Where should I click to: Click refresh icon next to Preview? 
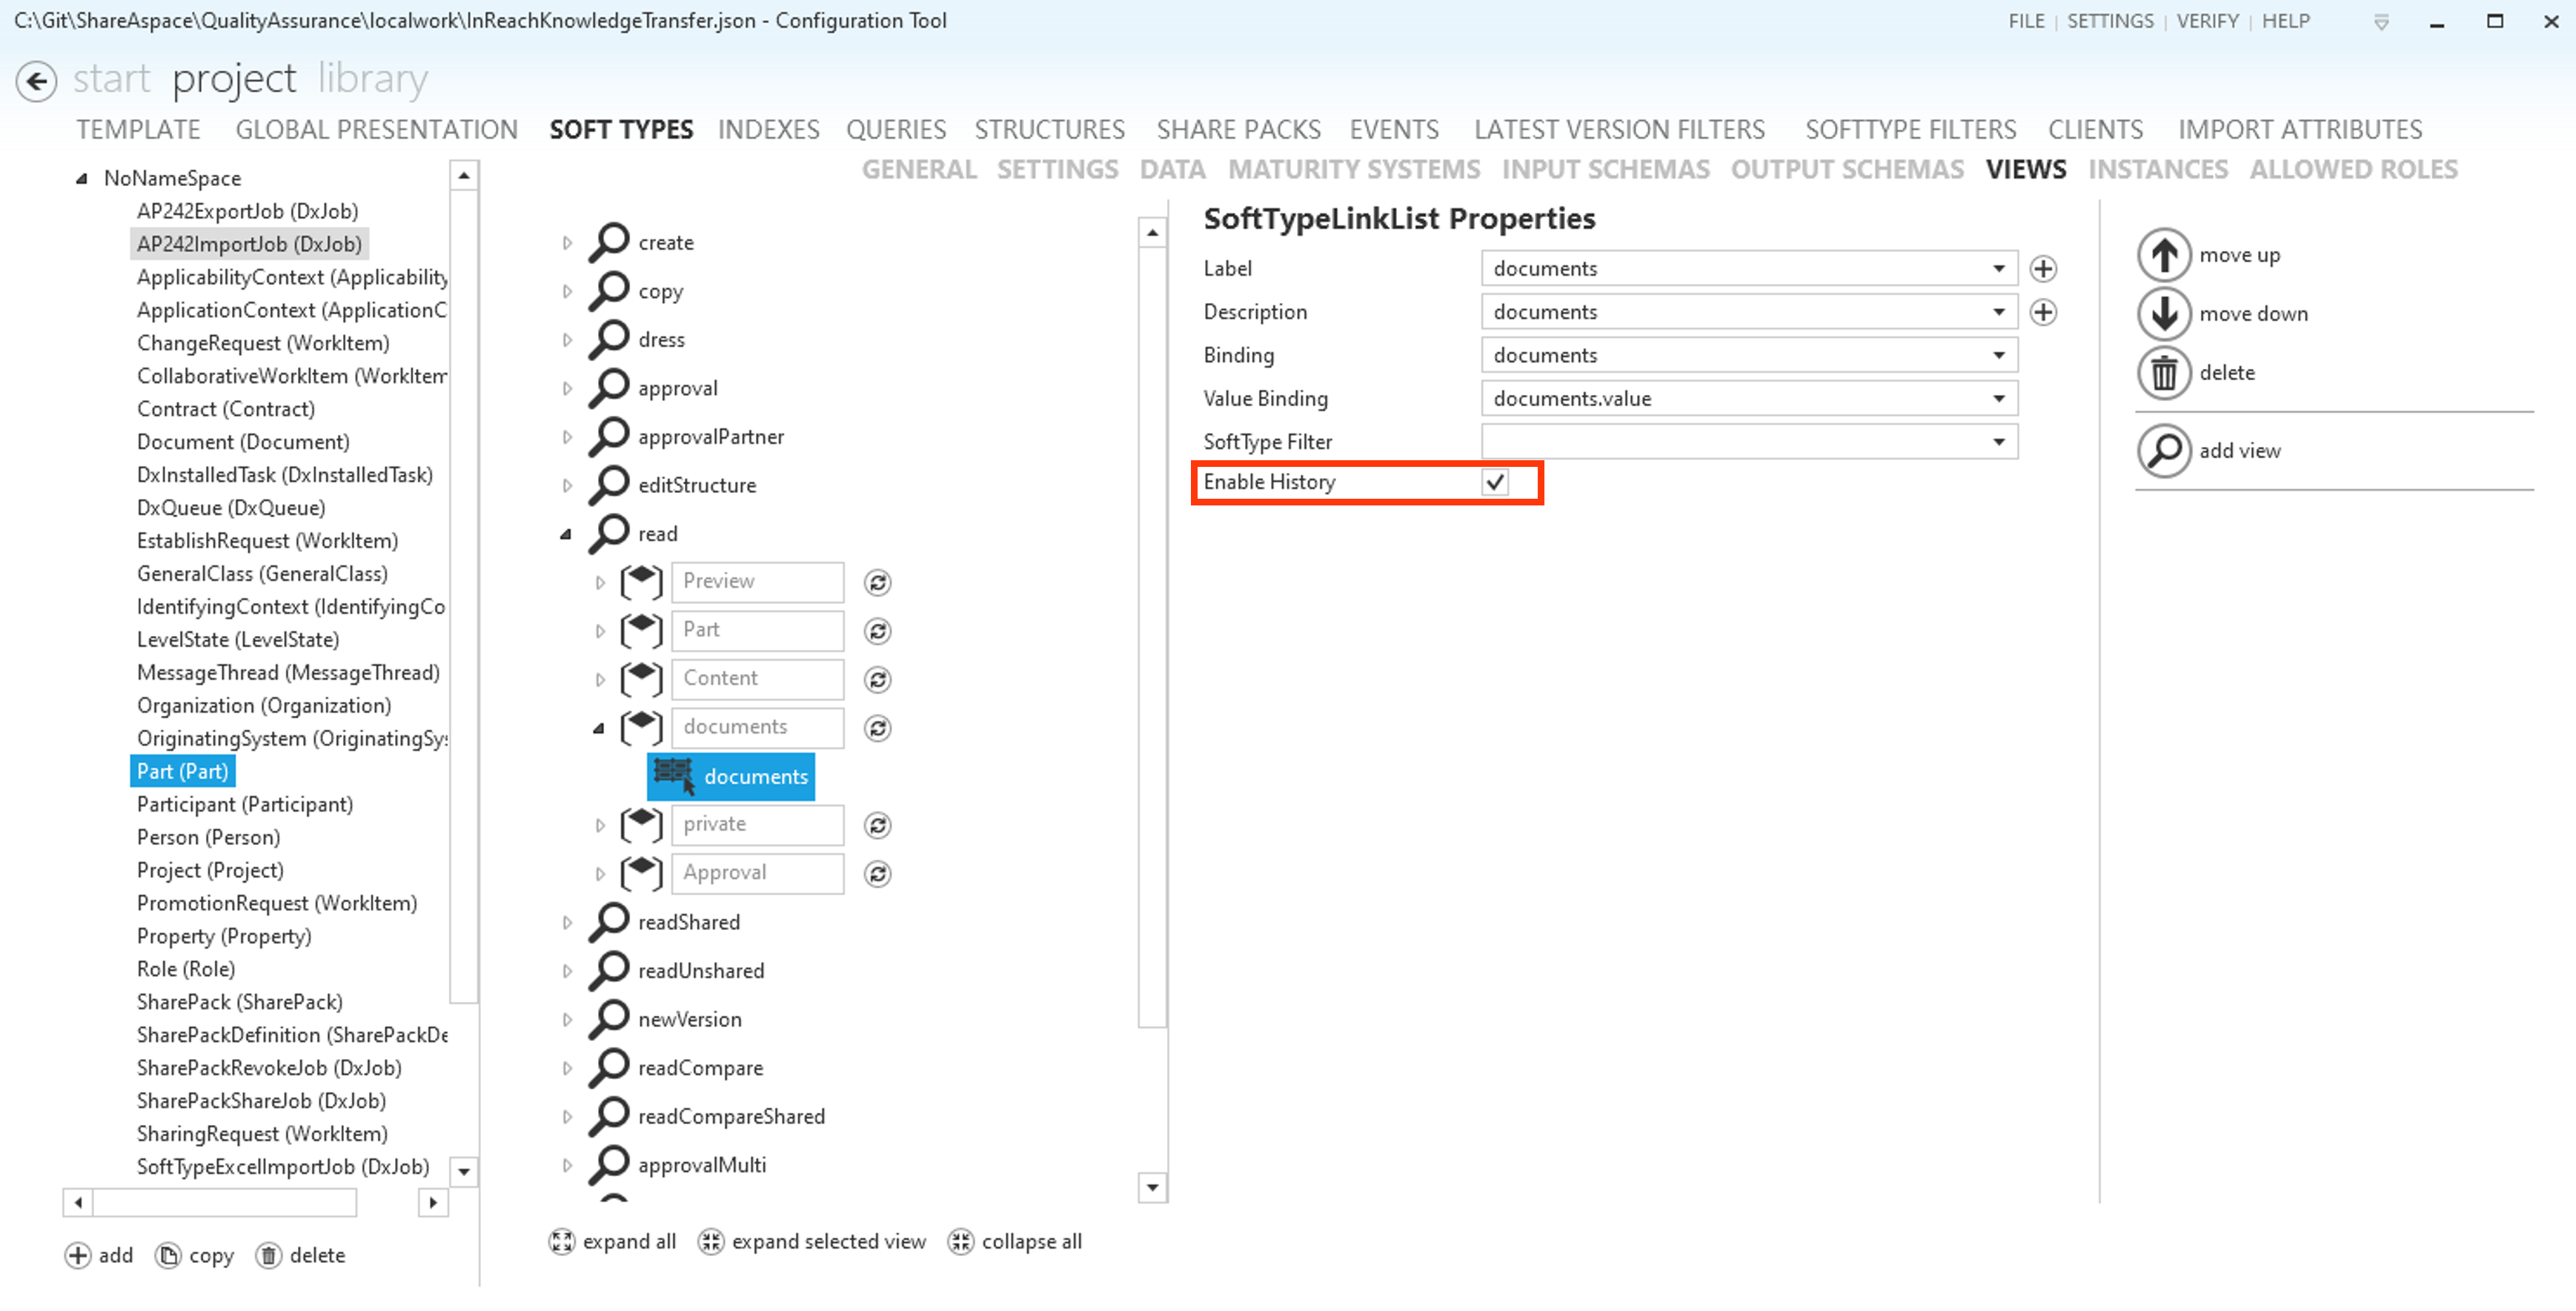click(877, 583)
